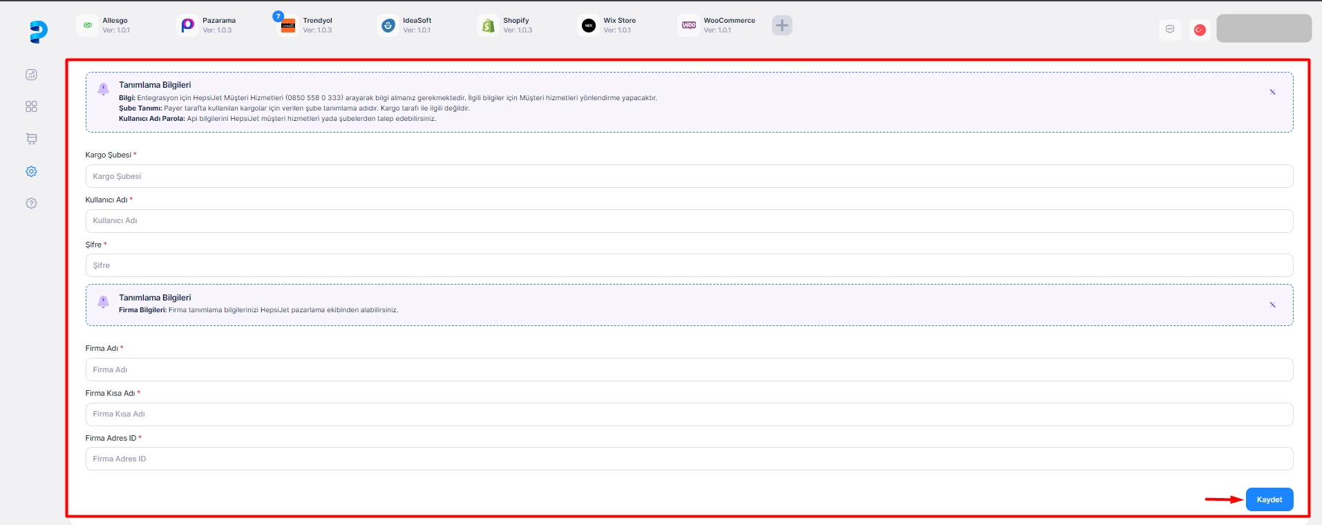The height and width of the screenshot is (525, 1322).
Task: Open the shopping cart icon in sidebar
Action: click(31, 139)
